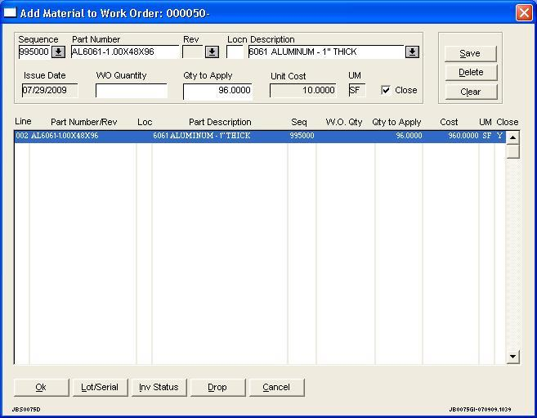This screenshot has height=418, width=537.
Task: Click 96.0000 Qty to Apply list cell
Action: (409, 136)
